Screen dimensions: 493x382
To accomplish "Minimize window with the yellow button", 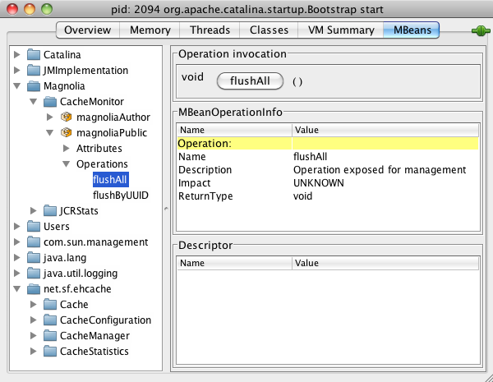I will click(x=30, y=9).
